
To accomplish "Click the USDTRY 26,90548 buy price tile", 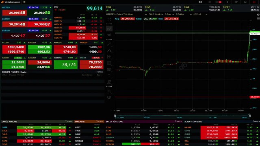I will pos(15,13).
